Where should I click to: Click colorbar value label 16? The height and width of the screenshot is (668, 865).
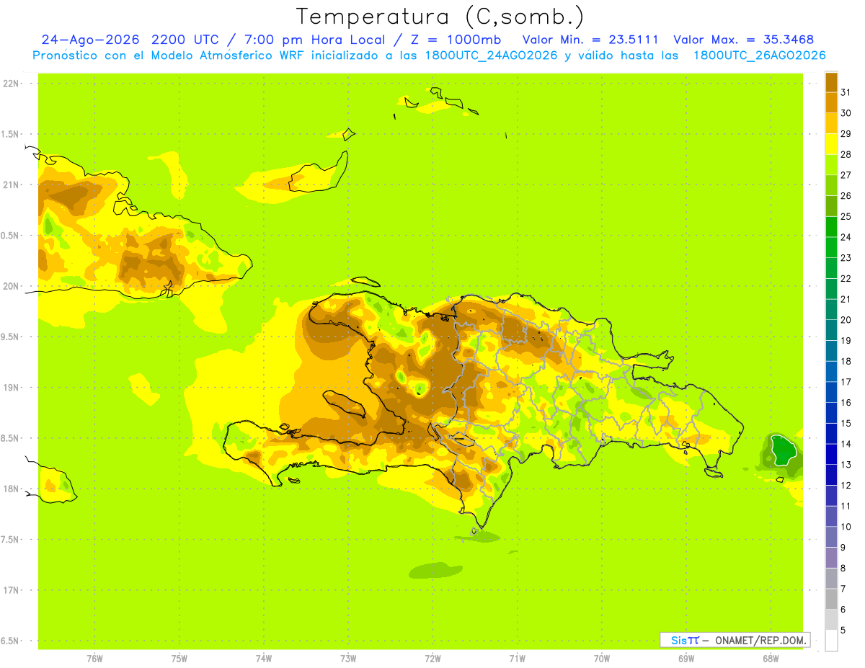coord(846,402)
